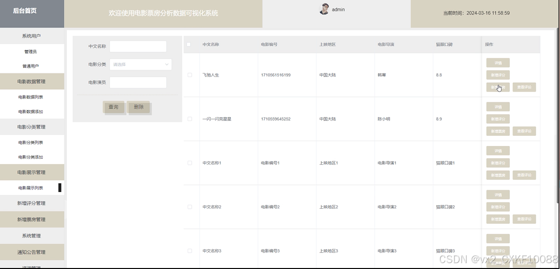
Task: Open the 管理员 sidebar item
Action: pos(31,51)
